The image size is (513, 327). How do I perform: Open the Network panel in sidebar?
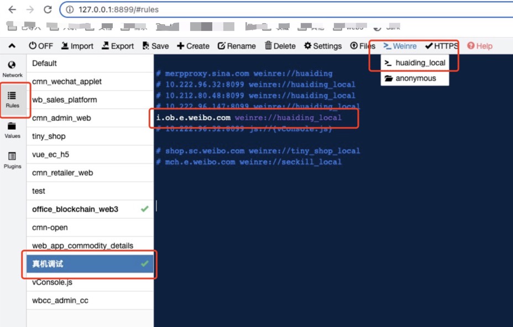[12, 68]
